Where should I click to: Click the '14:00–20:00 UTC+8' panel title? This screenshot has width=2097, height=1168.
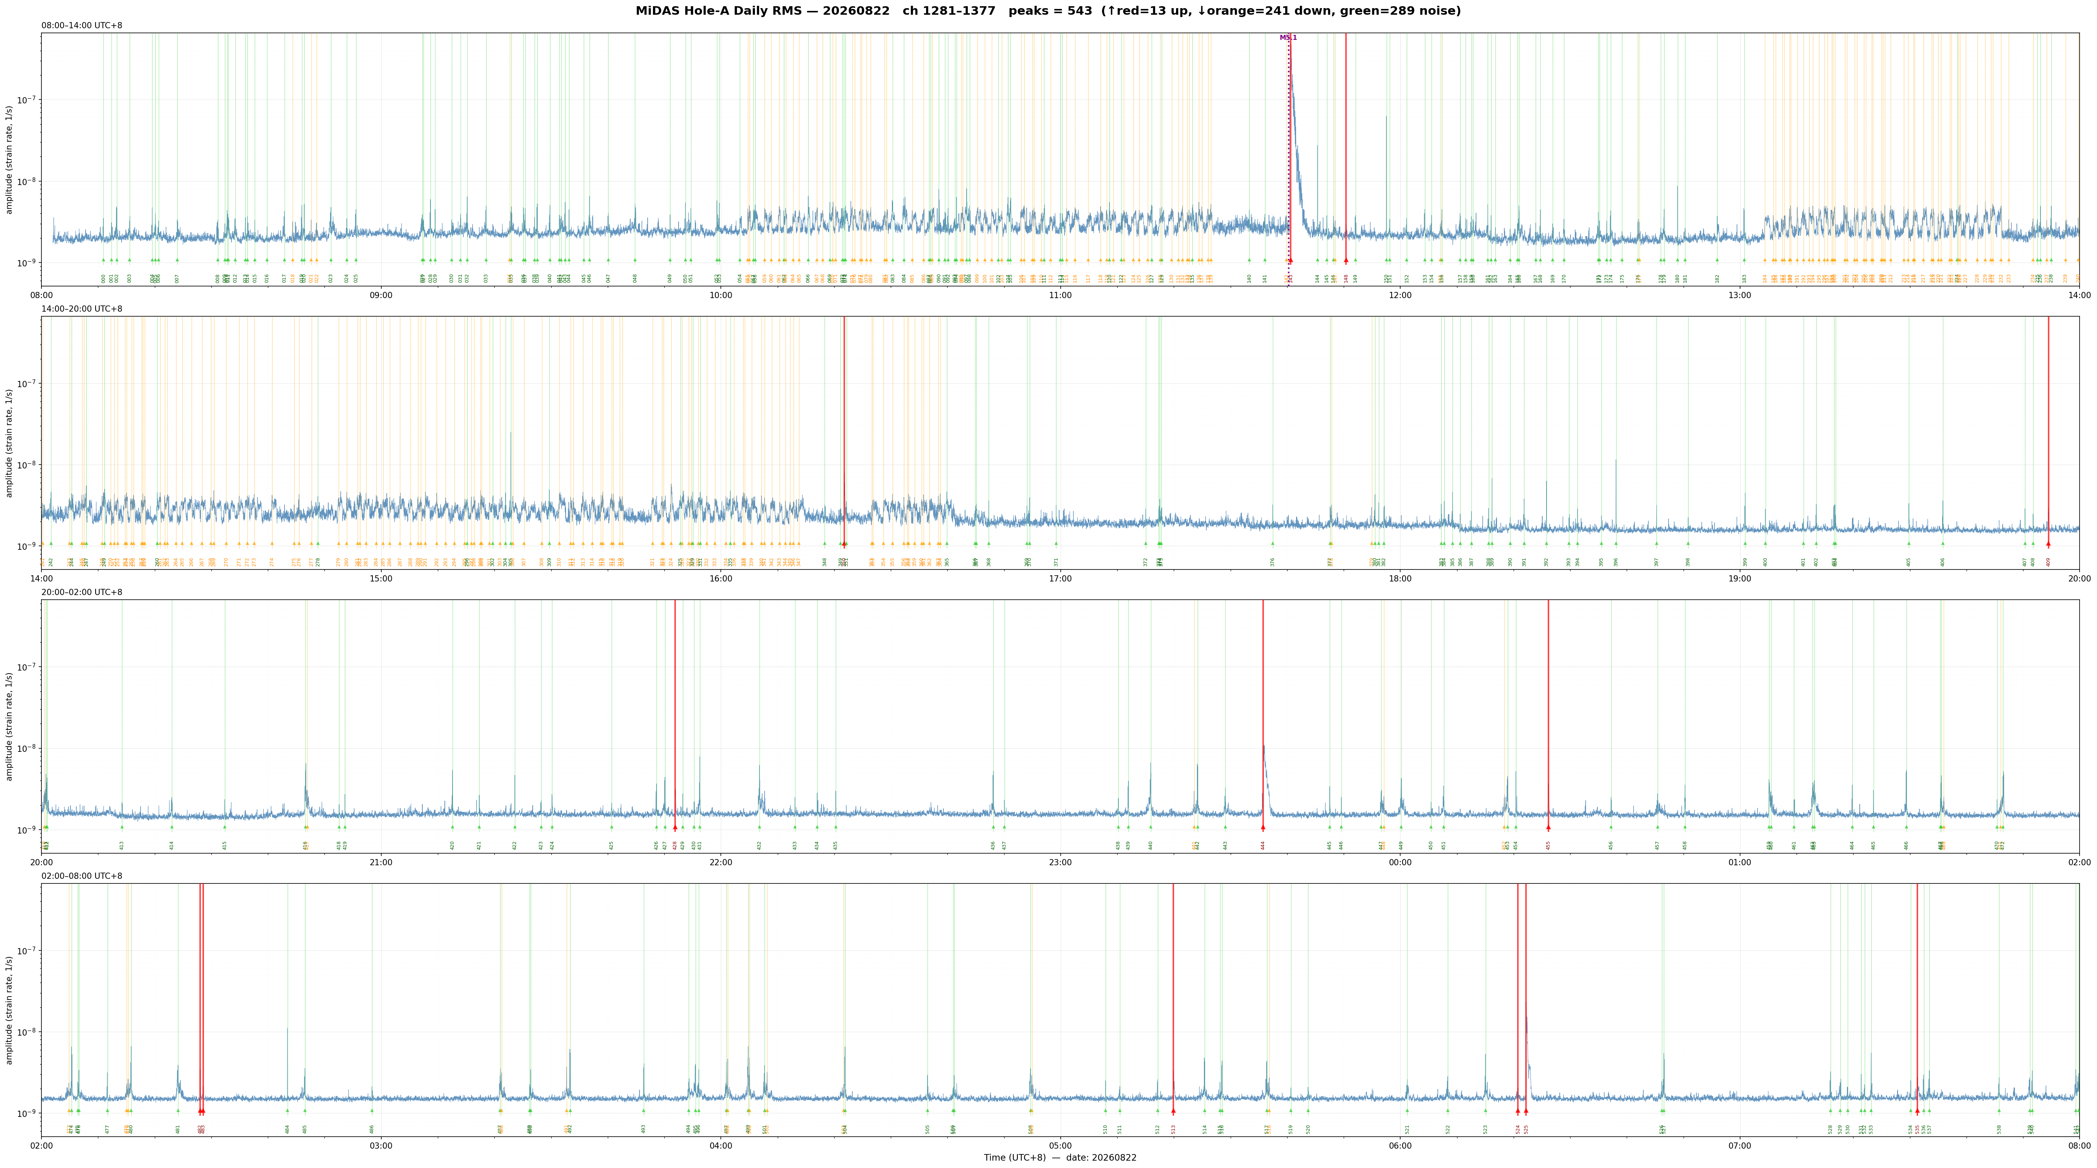click(82, 309)
